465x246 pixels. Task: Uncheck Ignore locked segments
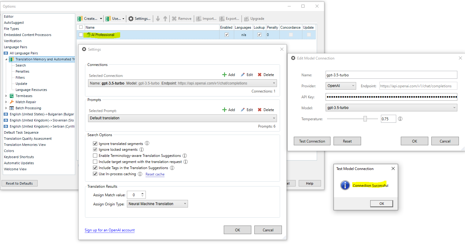(95, 149)
